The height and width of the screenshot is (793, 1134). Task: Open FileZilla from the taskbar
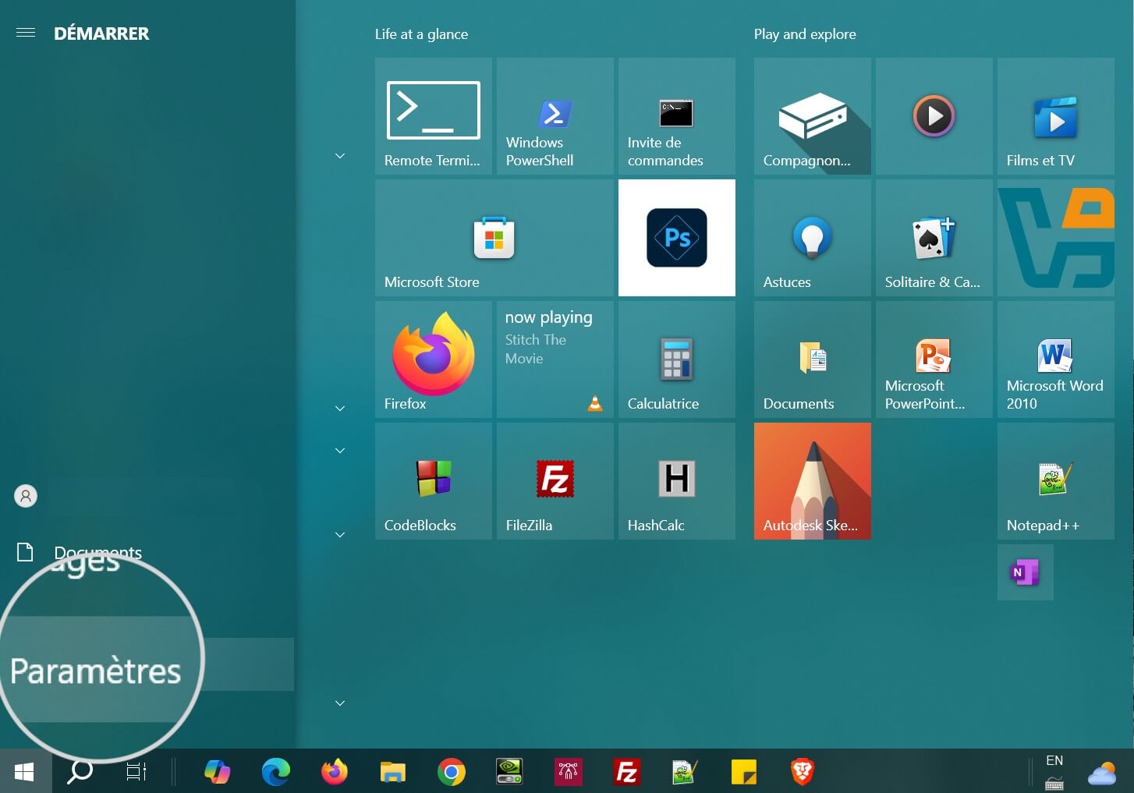tap(626, 772)
